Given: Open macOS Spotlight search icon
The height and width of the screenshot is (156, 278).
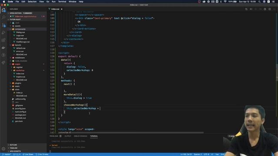Looking at the screenshot, I should [x=259, y=2].
